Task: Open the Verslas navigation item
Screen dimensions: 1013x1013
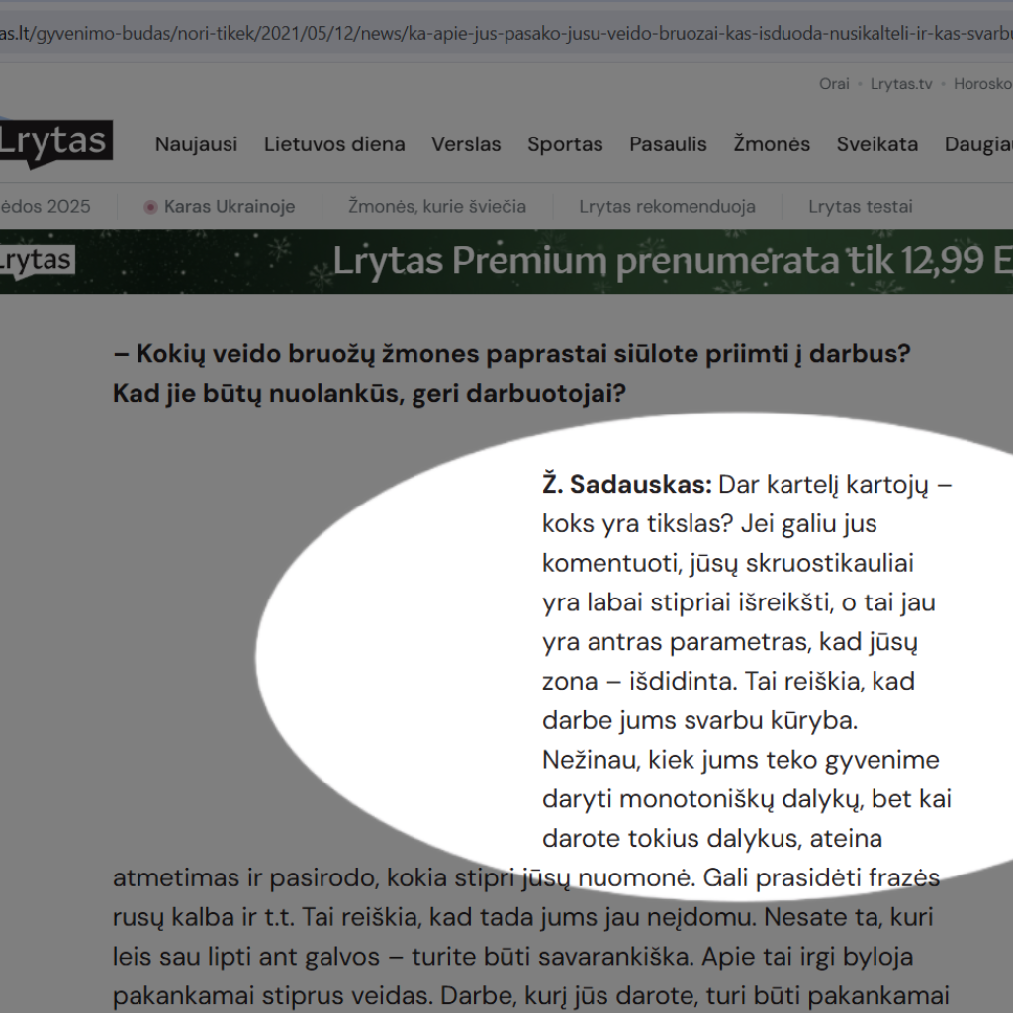Action: click(466, 144)
